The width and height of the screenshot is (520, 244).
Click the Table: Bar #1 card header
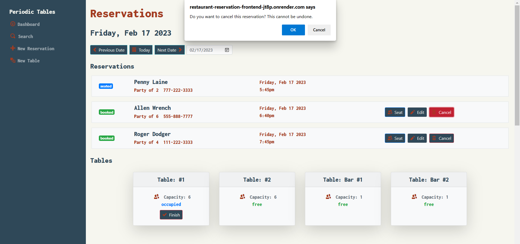[x=343, y=180]
